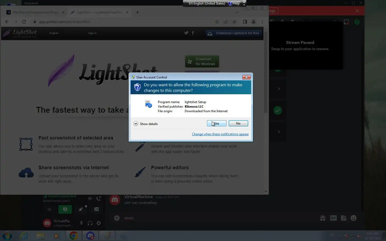Switch to The Discord Enhancement Project tab

35,12
